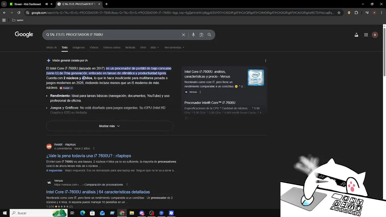The width and height of the screenshot is (386, 217).
Task: Go back to the previous page
Action: [x=4, y=13]
